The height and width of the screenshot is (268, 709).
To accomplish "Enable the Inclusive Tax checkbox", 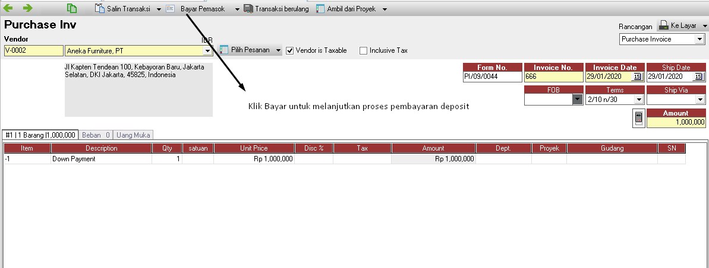I will 363,51.
